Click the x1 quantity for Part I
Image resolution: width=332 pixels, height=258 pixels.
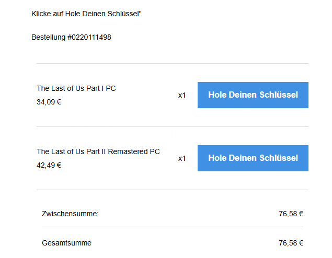(182, 96)
